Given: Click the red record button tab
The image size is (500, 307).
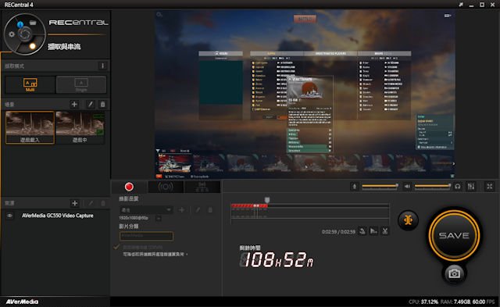Looking at the screenshot, I should (x=129, y=187).
